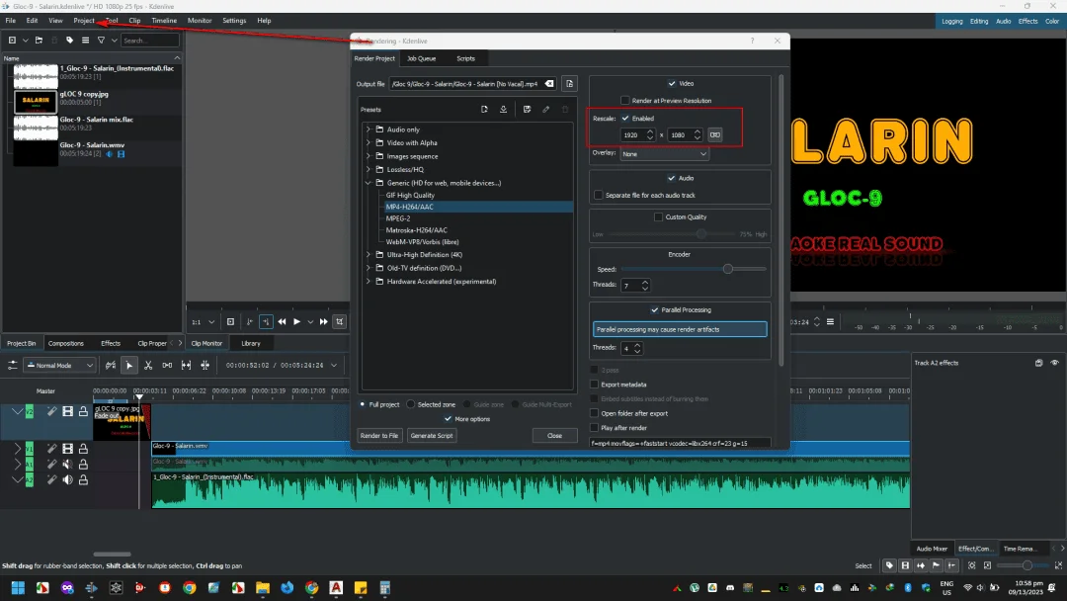Image resolution: width=1067 pixels, height=601 pixels.
Task: Expand the Lossless/HQ preset folder
Action: click(x=369, y=169)
